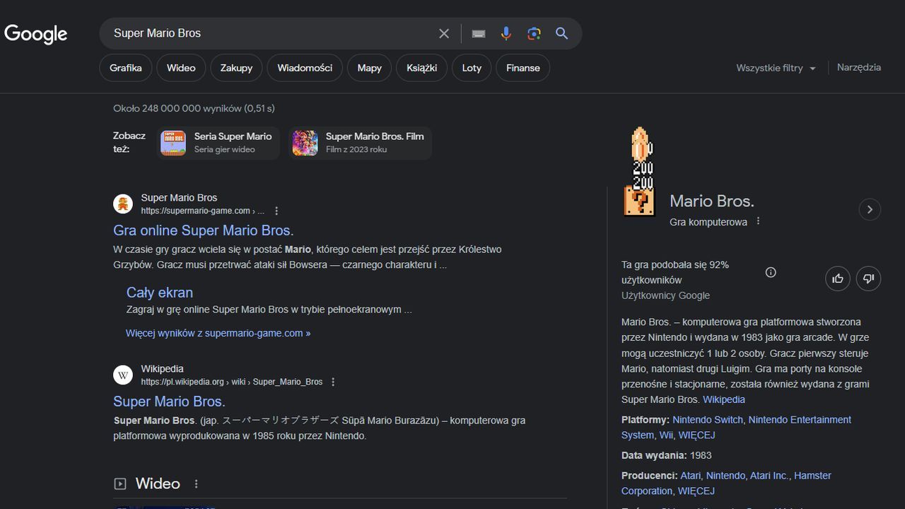Show more results from supermario-game.com
The height and width of the screenshot is (509, 905).
click(x=218, y=333)
